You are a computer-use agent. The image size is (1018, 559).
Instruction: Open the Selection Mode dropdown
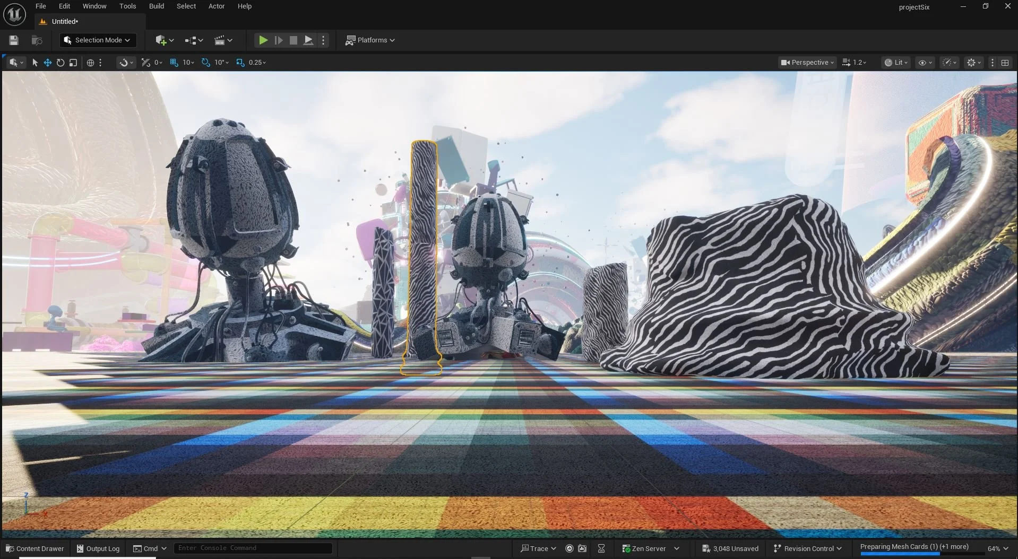tap(98, 40)
